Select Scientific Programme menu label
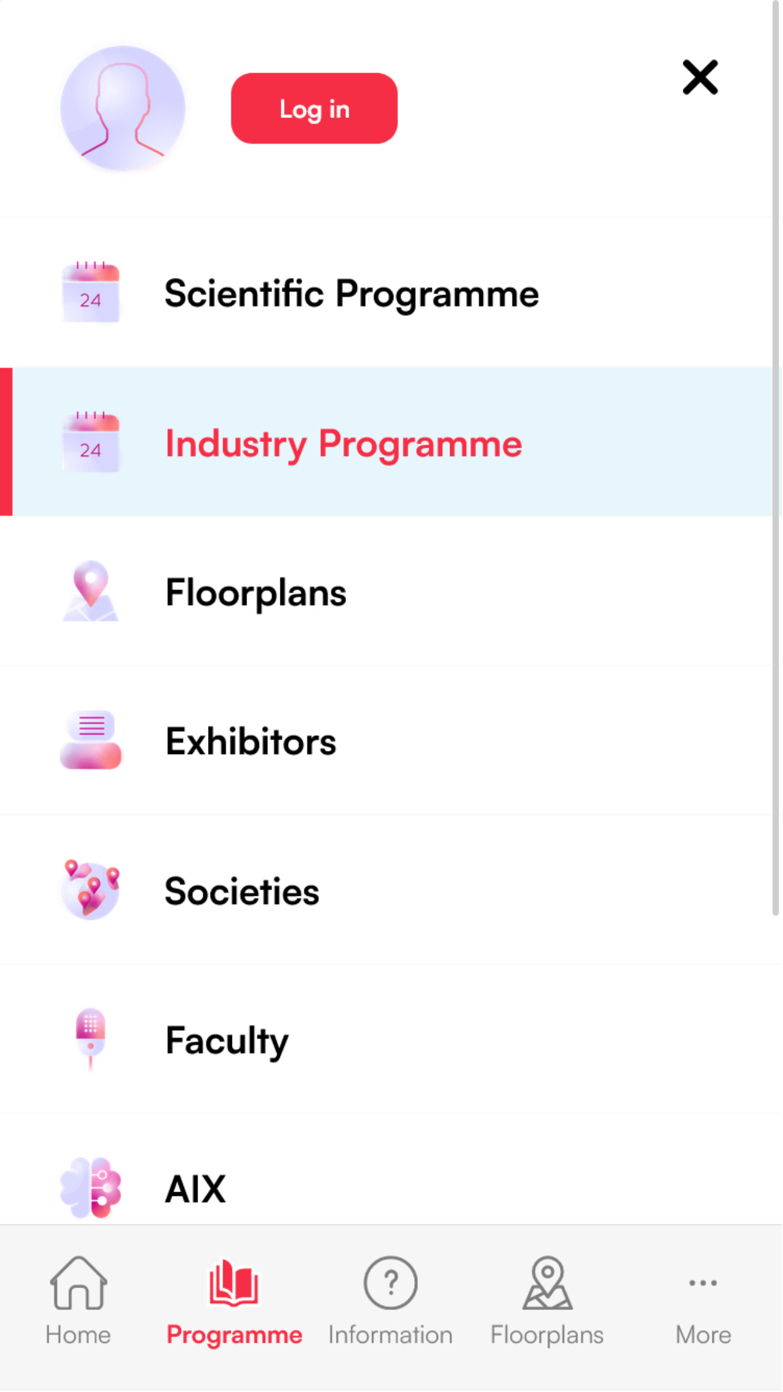This screenshot has height=1392, width=783. [352, 294]
